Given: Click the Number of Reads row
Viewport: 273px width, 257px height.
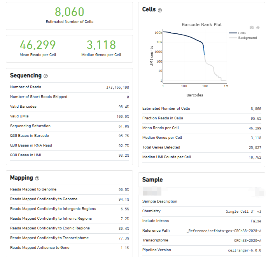Looking at the screenshot, I should click(69, 87).
